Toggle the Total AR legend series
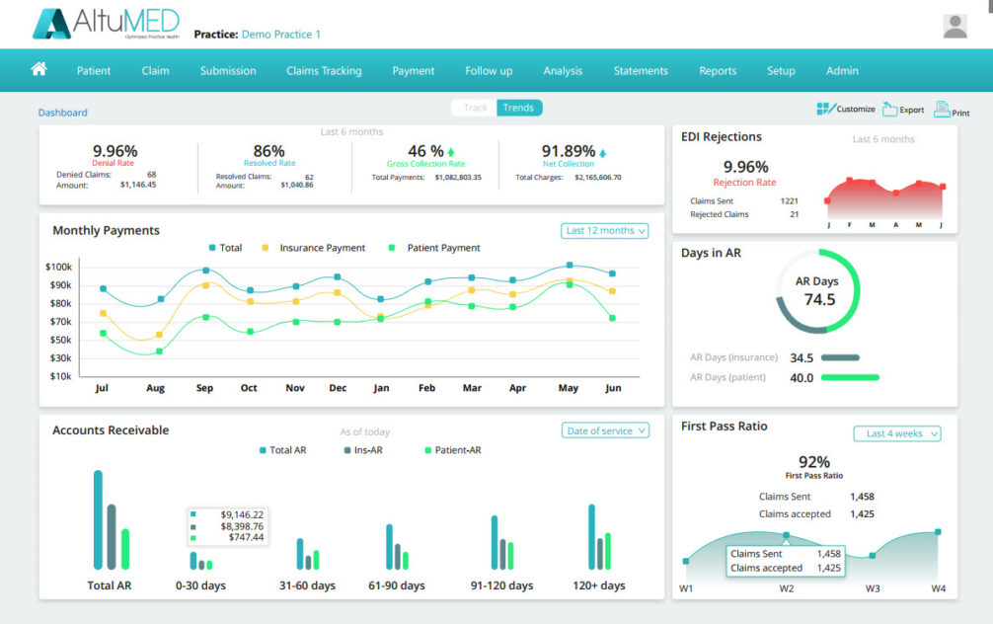Viewport: 993px width, 624px height. click(x=282, y=450)
